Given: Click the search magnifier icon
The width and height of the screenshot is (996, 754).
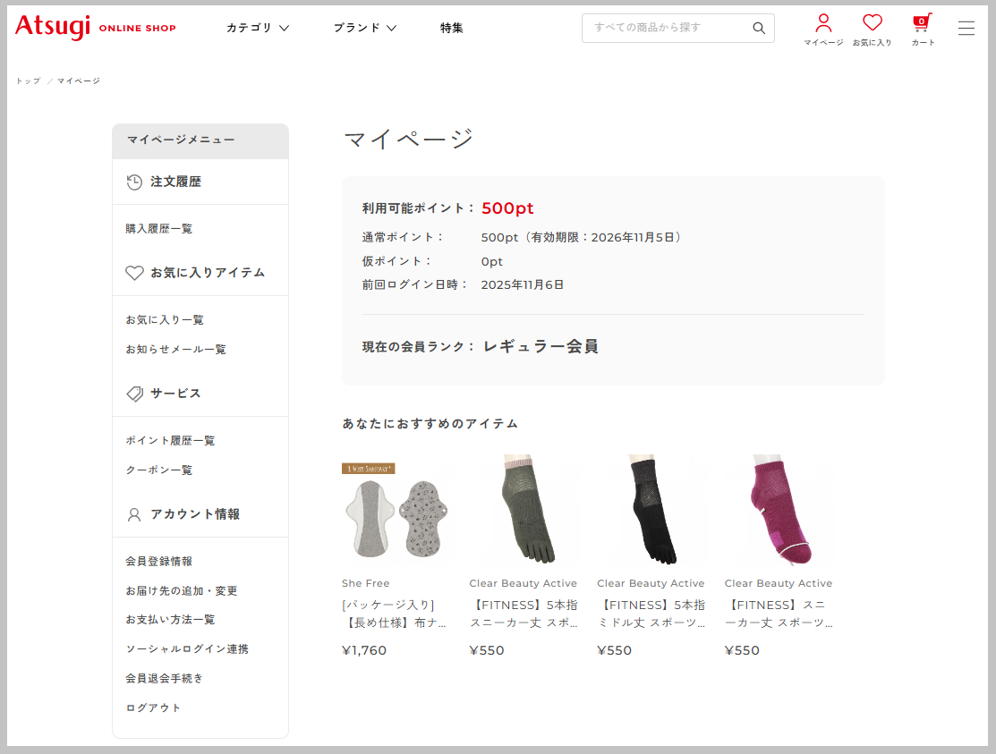Looking at the screenshot, I should [x=758, y=28].
